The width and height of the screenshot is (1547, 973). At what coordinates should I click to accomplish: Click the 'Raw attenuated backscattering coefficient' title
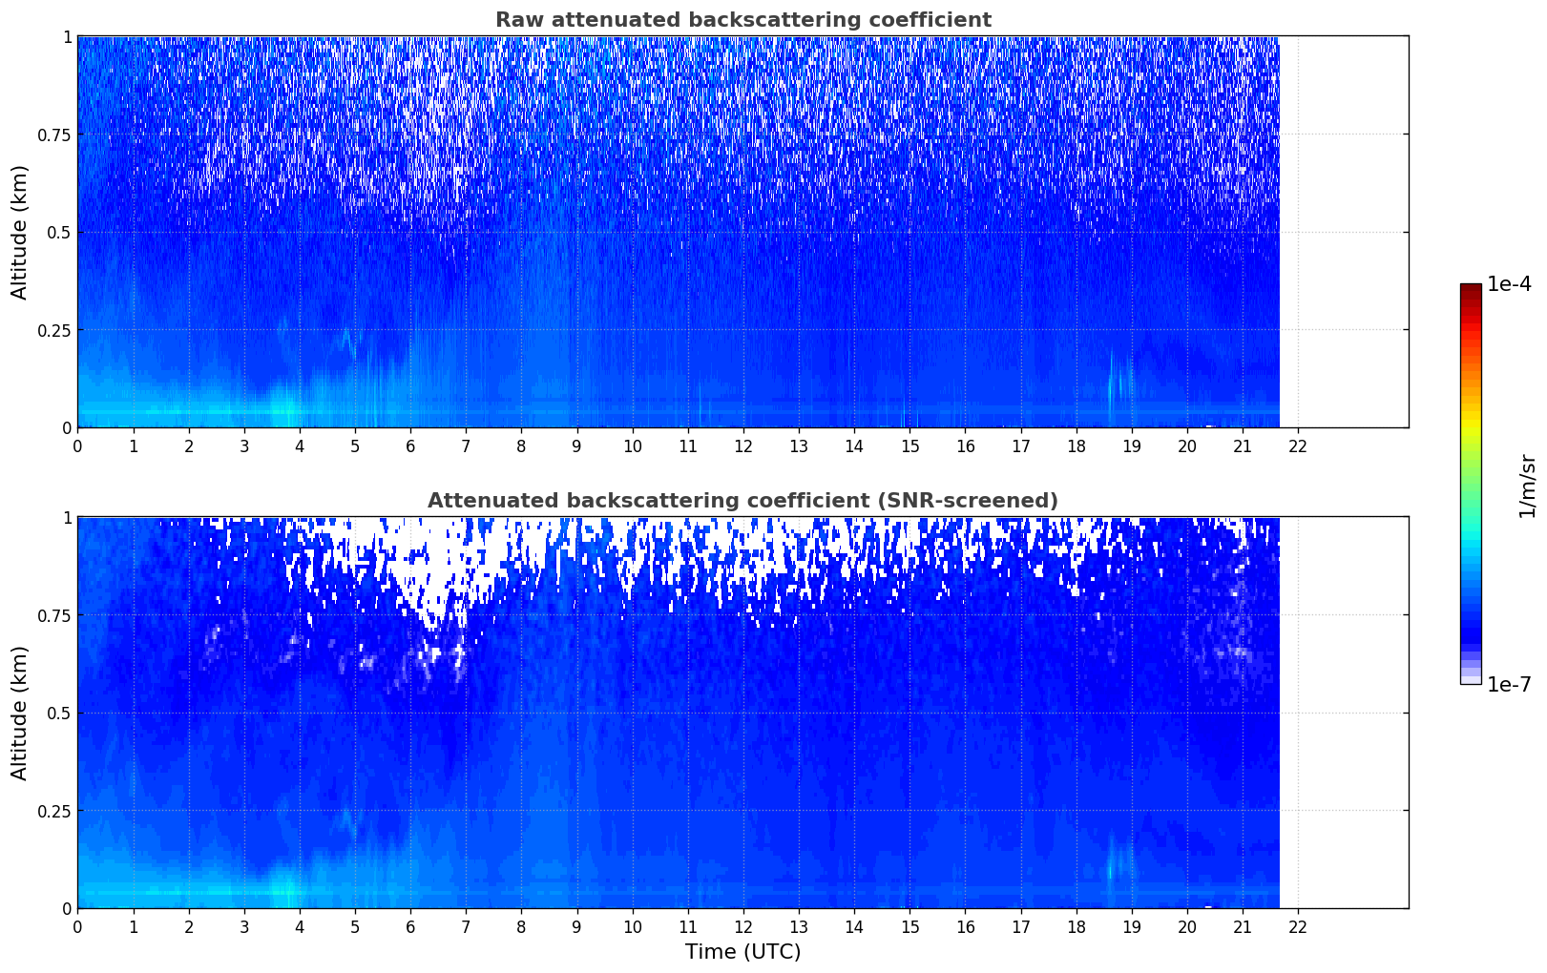pyautogui.click(x=742, y=20)
